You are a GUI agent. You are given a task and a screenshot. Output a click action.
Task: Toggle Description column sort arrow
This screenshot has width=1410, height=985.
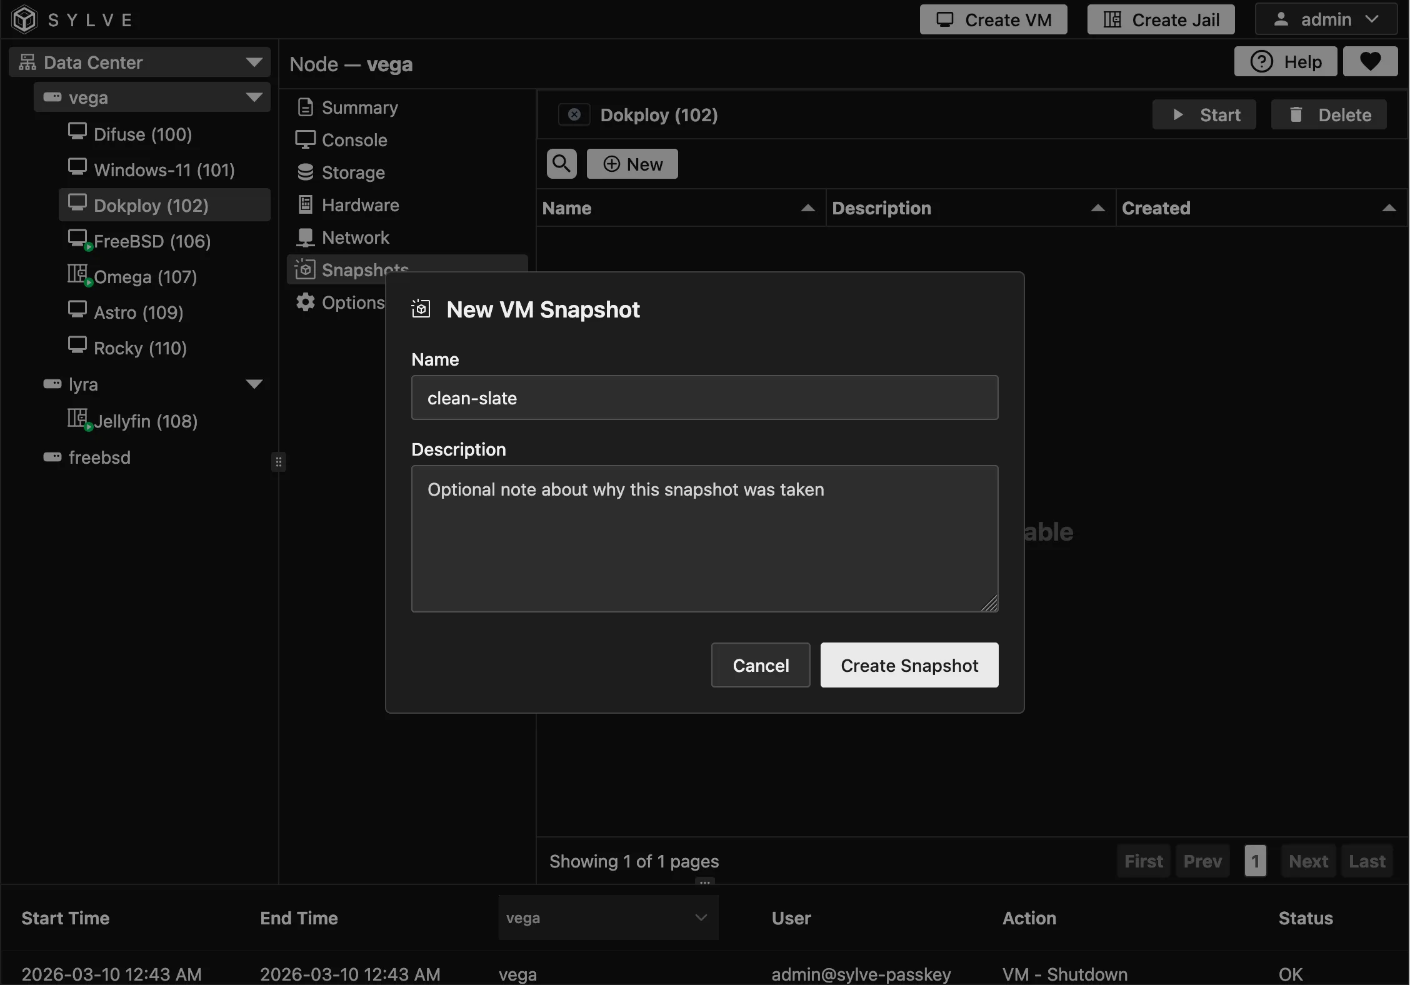[1098, 208]
